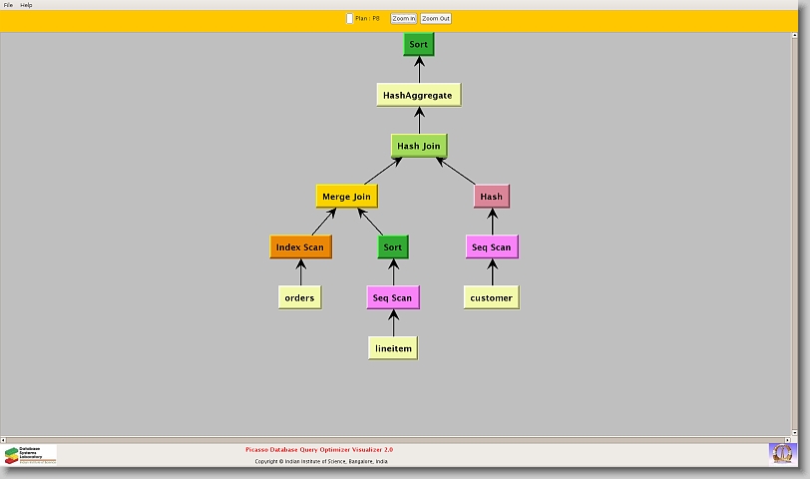Click the horizontal scrollbar at bottom

[399, 439]
